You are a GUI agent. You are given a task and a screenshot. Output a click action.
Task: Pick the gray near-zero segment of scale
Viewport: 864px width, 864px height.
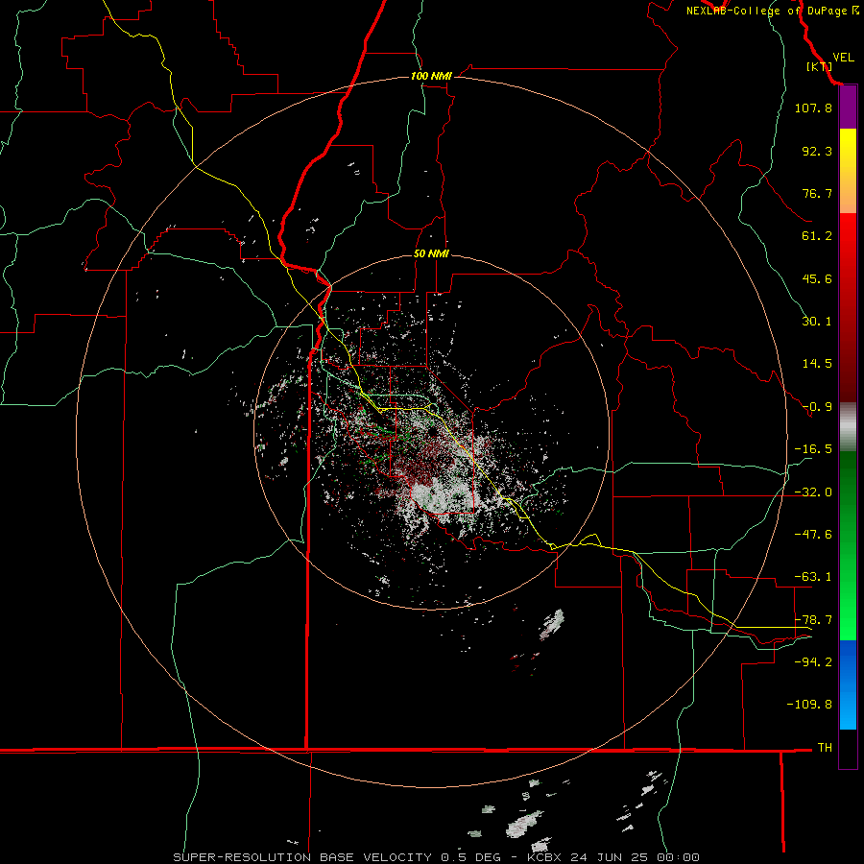[848, 426]
